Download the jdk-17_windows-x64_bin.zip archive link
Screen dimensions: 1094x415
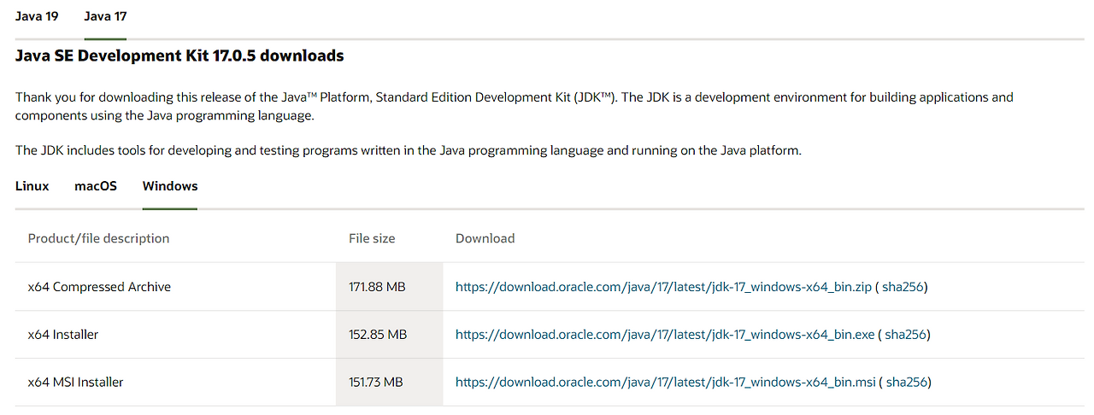(x=663, y=287)
